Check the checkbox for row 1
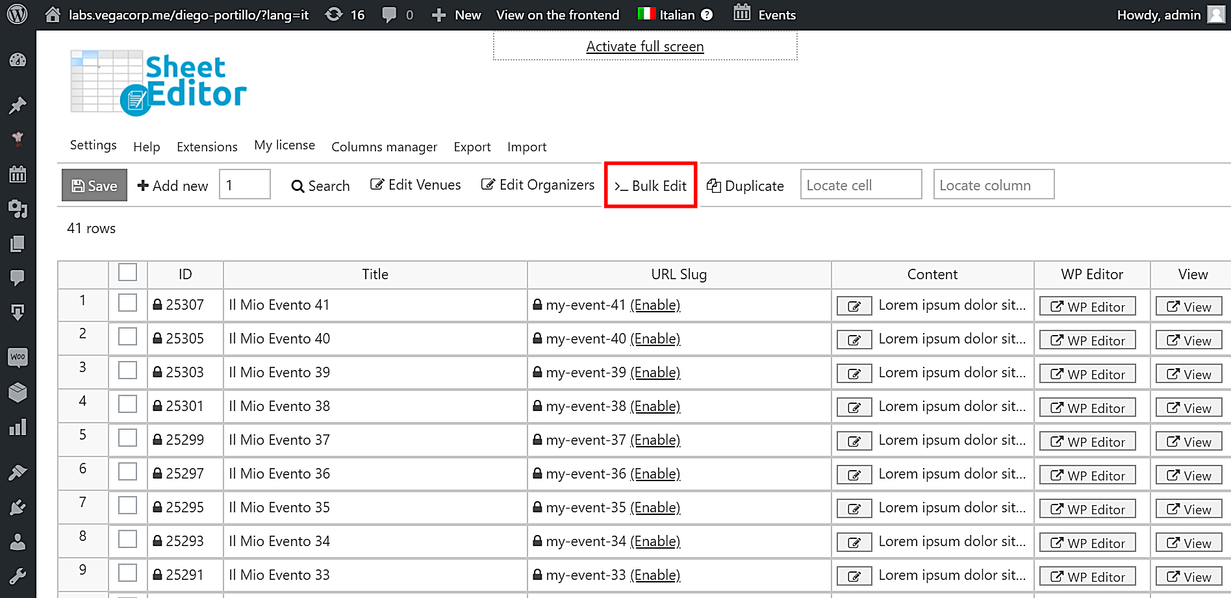 (127, 303)
